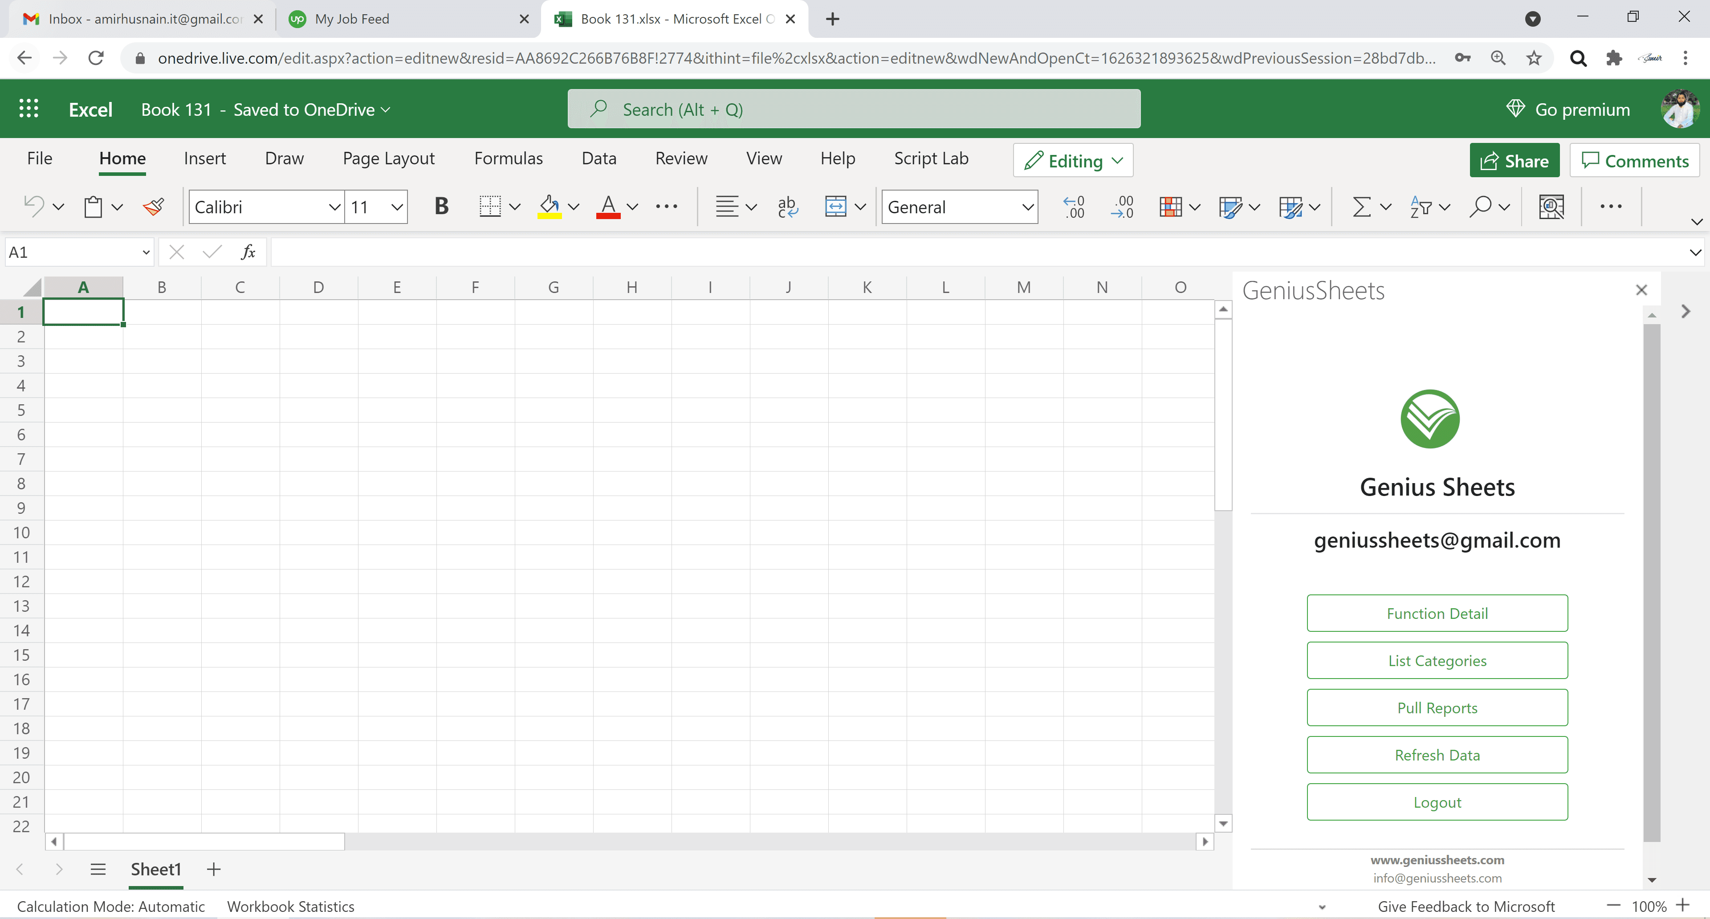Click the text alignment icon
Screen dimensions: 1710x919
pos(727,207)
